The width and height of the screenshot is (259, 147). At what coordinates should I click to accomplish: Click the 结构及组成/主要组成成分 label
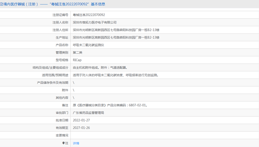[x=50, y=68]
